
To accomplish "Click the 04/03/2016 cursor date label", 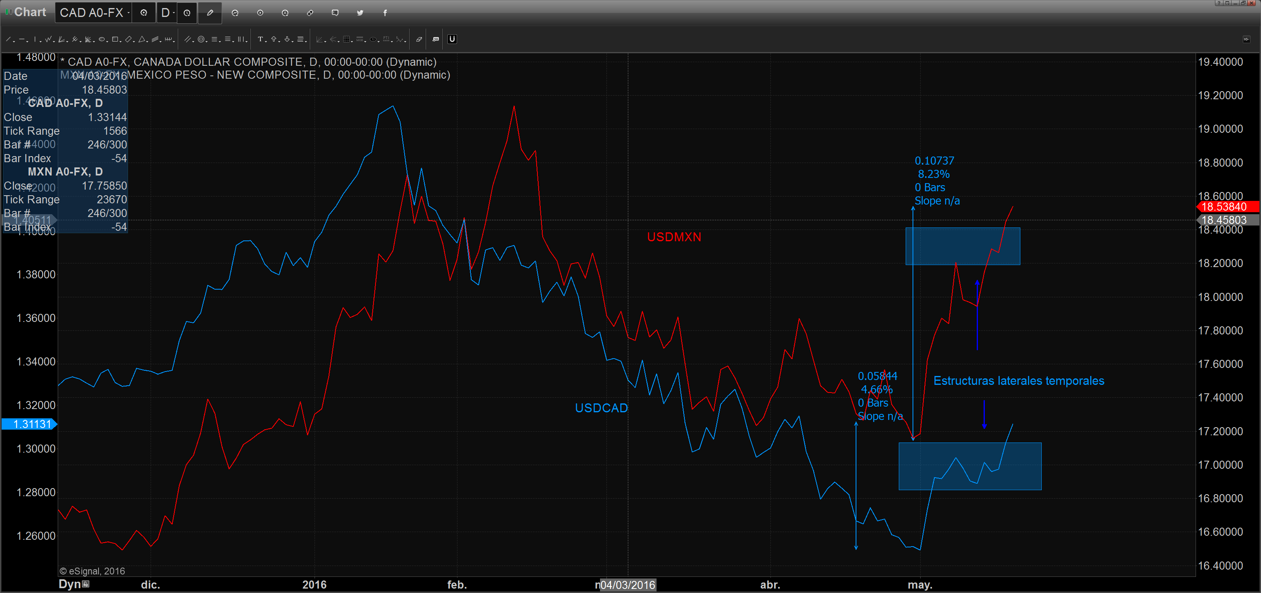I will (627, 585).
